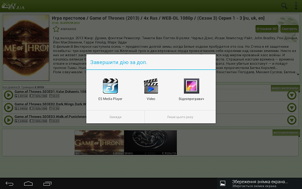Tap the Android back button
302x189 pixels.
[x=9, y=184]
